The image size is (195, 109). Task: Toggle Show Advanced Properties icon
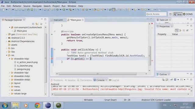(180, 30)
